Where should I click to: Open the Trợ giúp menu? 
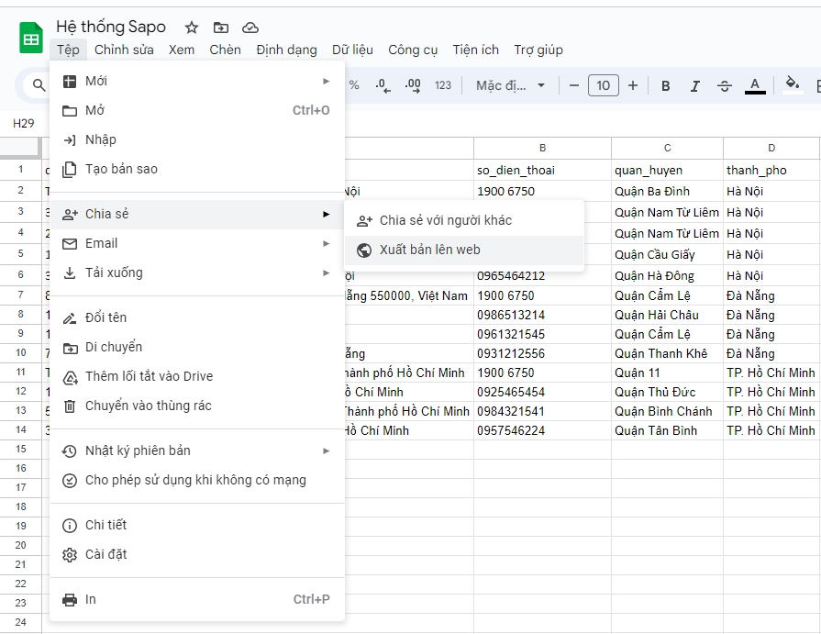538,50
